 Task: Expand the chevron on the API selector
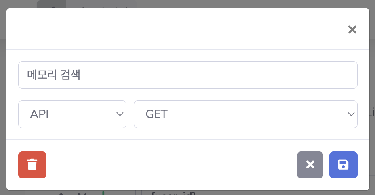(x=120, y=114)
